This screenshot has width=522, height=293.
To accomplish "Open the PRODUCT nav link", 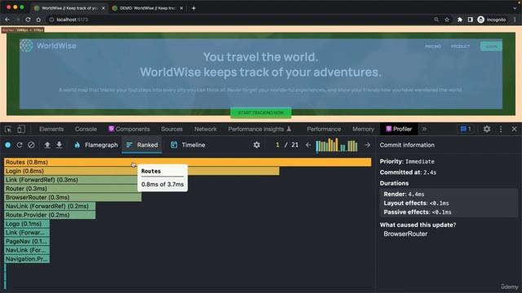I will pos(460,46).
